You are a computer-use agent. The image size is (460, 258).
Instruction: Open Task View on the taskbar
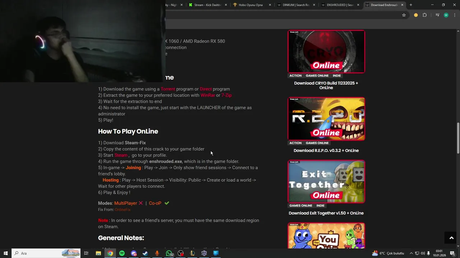click(86, 253)
